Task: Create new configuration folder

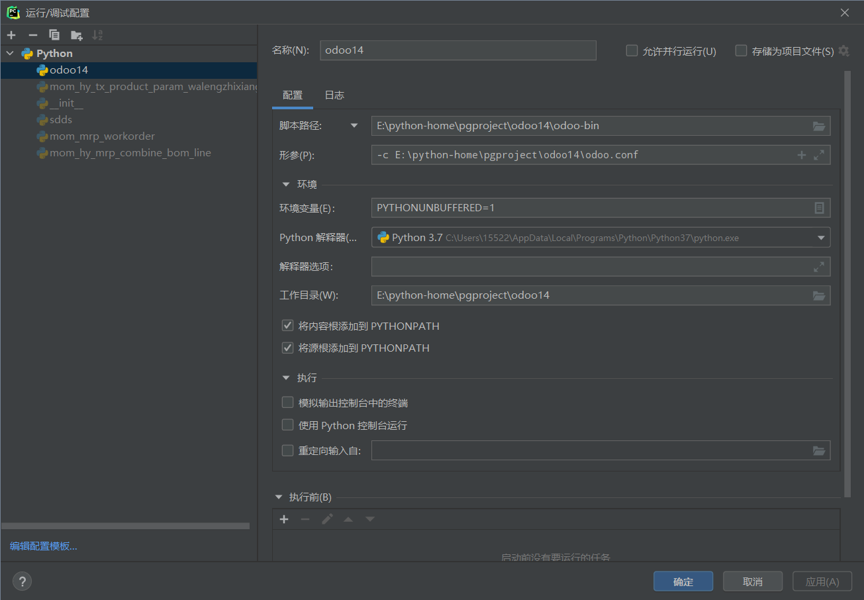Action: pyautogui.click(x=76, y=35)
